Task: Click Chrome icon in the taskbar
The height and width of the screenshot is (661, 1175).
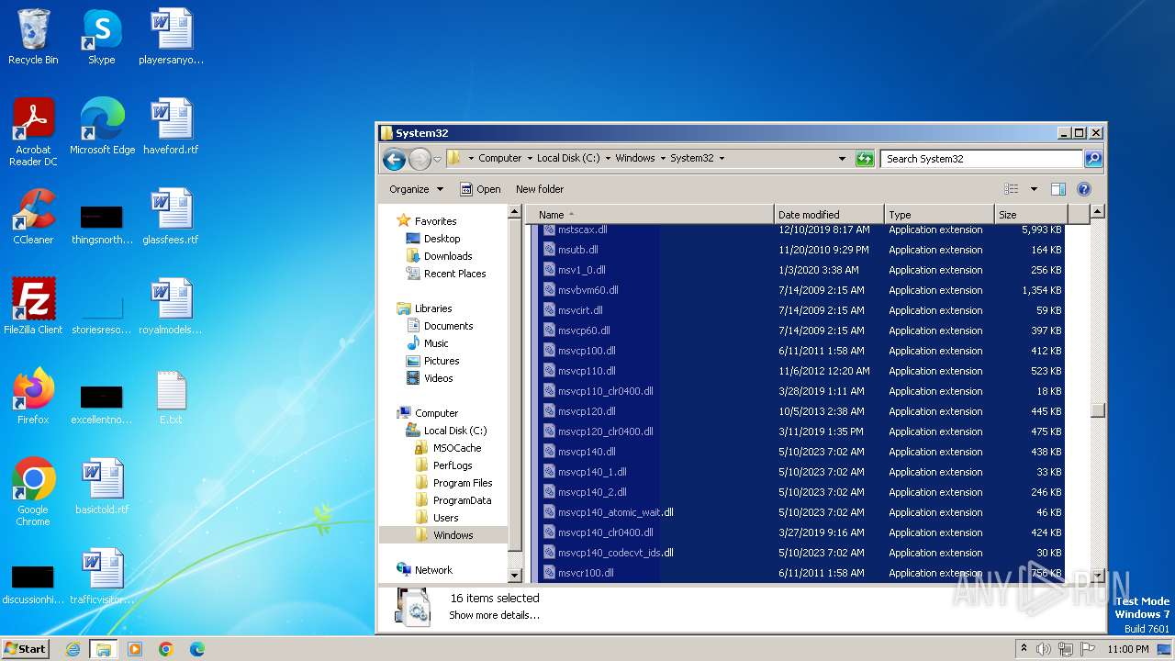Action: coord(166,649)
